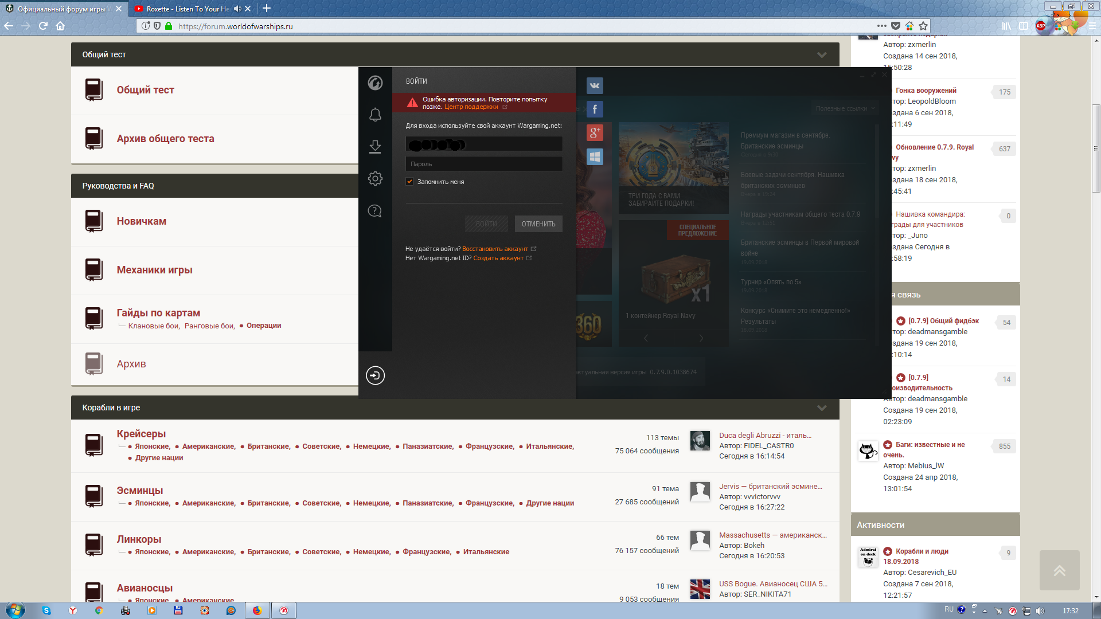Click the 'ОТМЕНИТЬ' button

pos(538,224)
